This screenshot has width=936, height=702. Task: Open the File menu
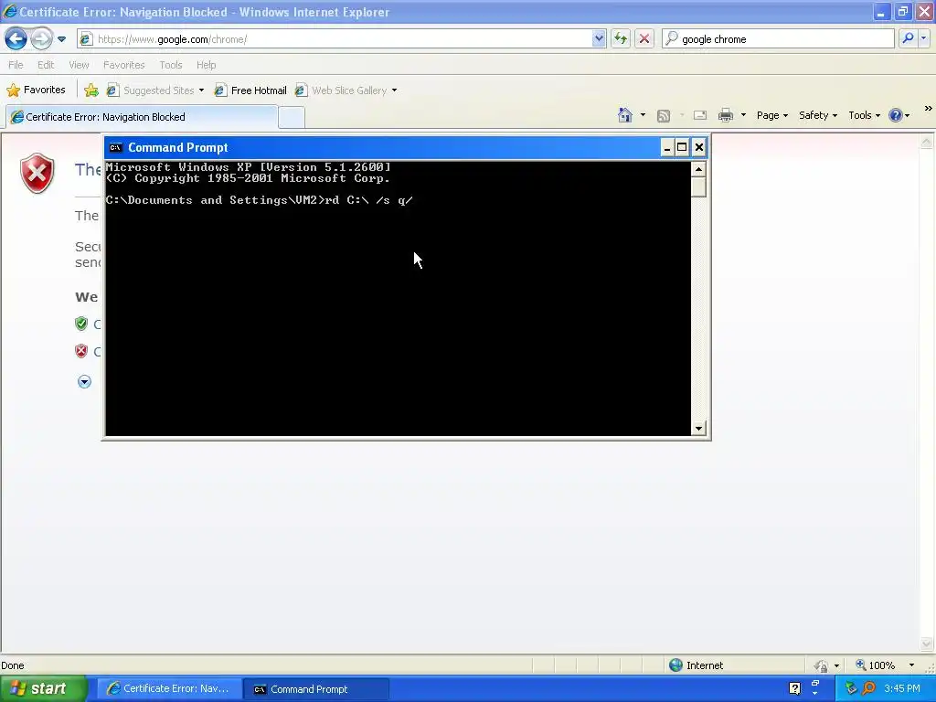pyautogui.click(x=16, y=65)
